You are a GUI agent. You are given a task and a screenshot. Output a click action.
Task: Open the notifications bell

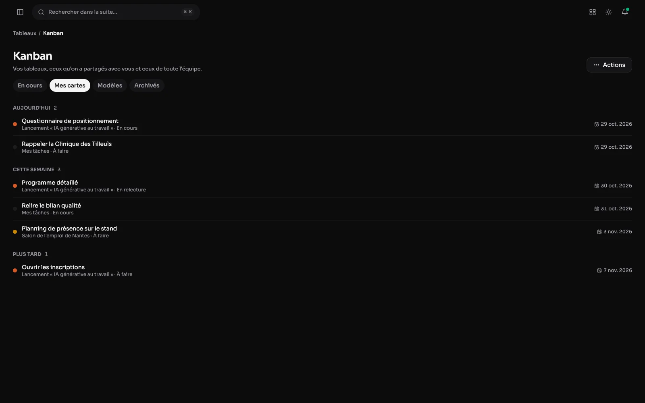click(x=625, y=12)
